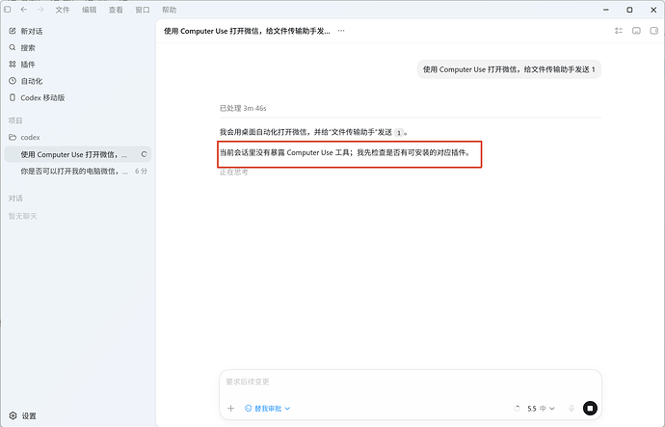
Task: Click the 搜索 magnifier icon
Action: pyautogui.click(x=13, y=47)
